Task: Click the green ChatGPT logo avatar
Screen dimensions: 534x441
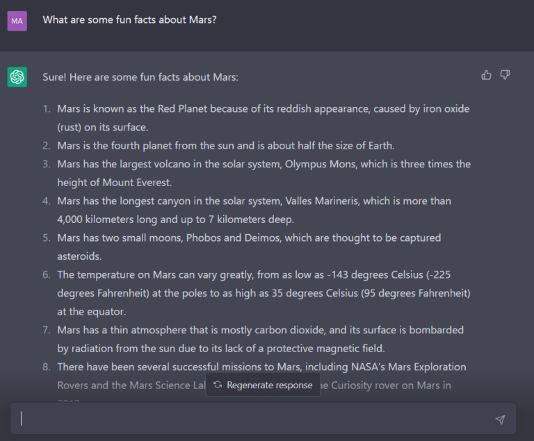Action: tap(17, 77)
